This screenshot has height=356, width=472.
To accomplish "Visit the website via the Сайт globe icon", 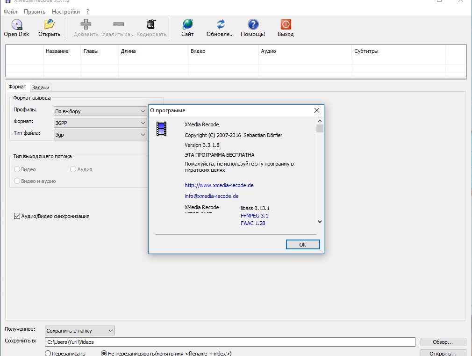I will (x=187, y=24).
